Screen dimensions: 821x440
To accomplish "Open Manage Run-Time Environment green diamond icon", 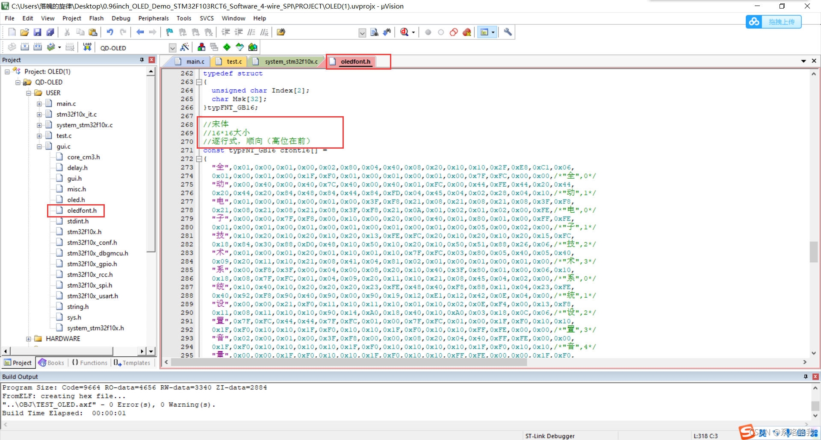I will click(x=227, y=47).
